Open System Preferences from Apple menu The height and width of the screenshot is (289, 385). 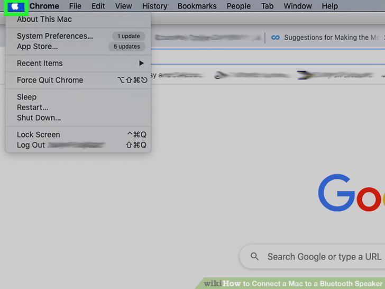point(78,36)
